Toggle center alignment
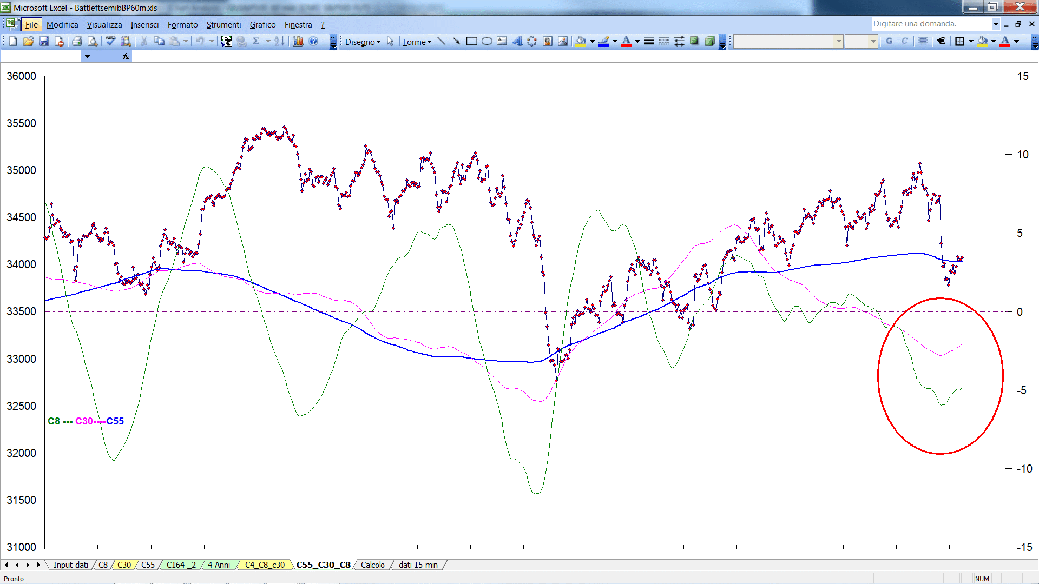1039x584 pixels. coord(923,41)
